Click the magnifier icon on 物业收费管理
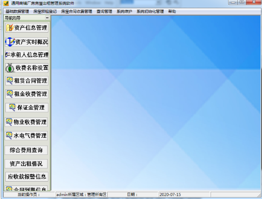The width and height of the screenshot is (262, 199). pos(9,122)
